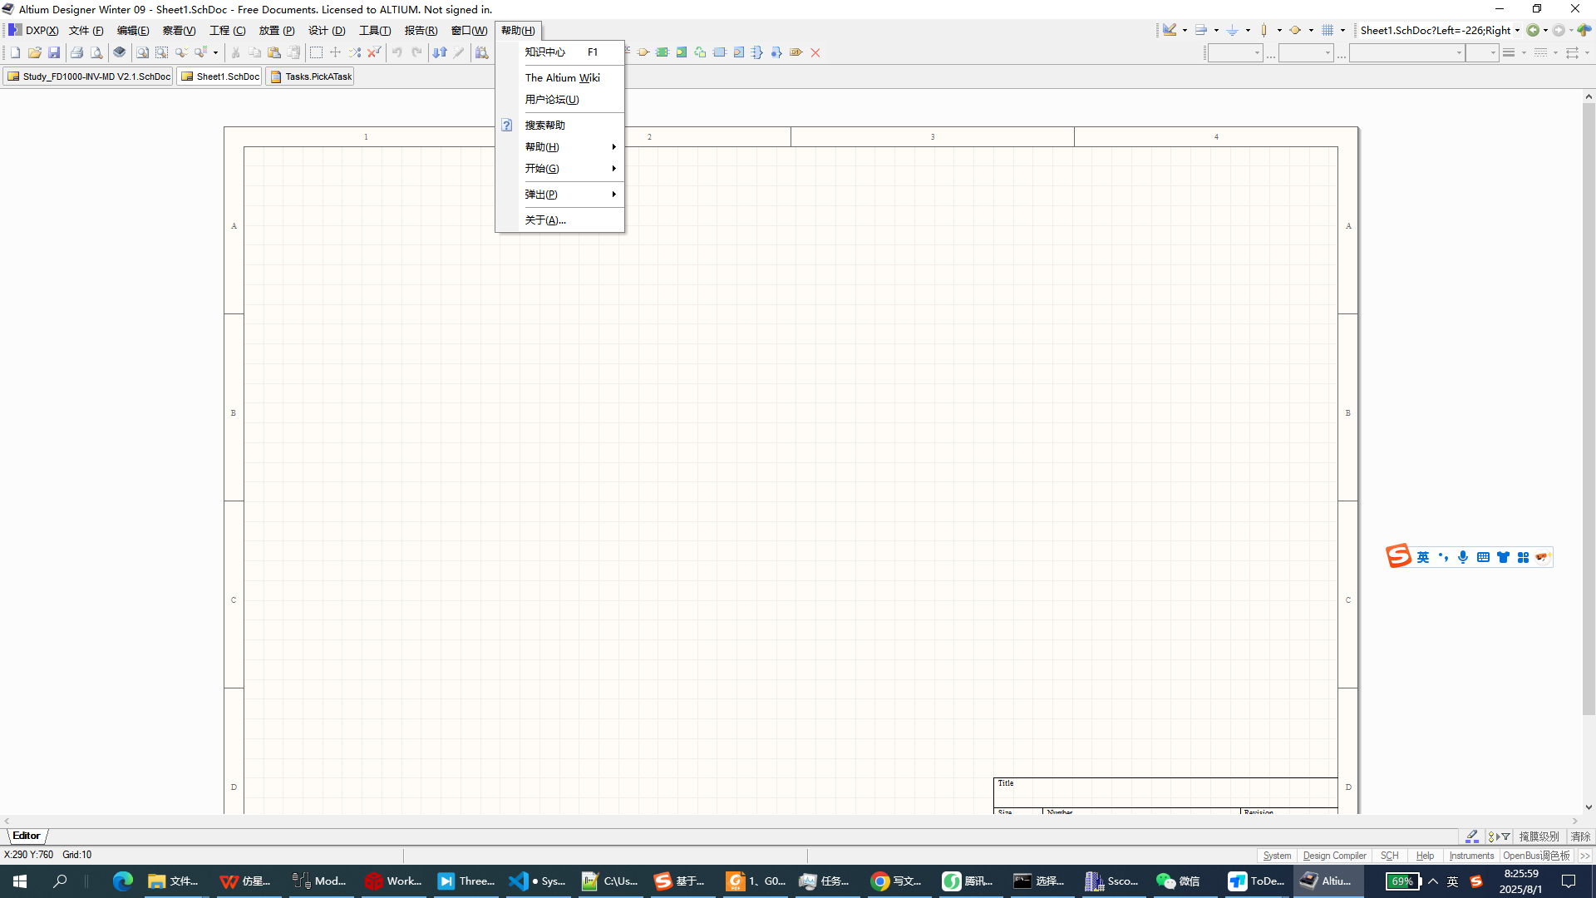Open the 放置(P) menu
The width and height of the screenshot is (1596, 898).
coord(277,31)
